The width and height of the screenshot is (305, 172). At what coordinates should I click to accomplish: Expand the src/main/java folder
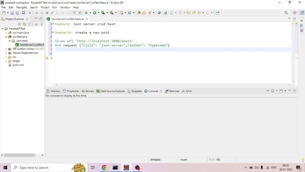click(6, 33)
